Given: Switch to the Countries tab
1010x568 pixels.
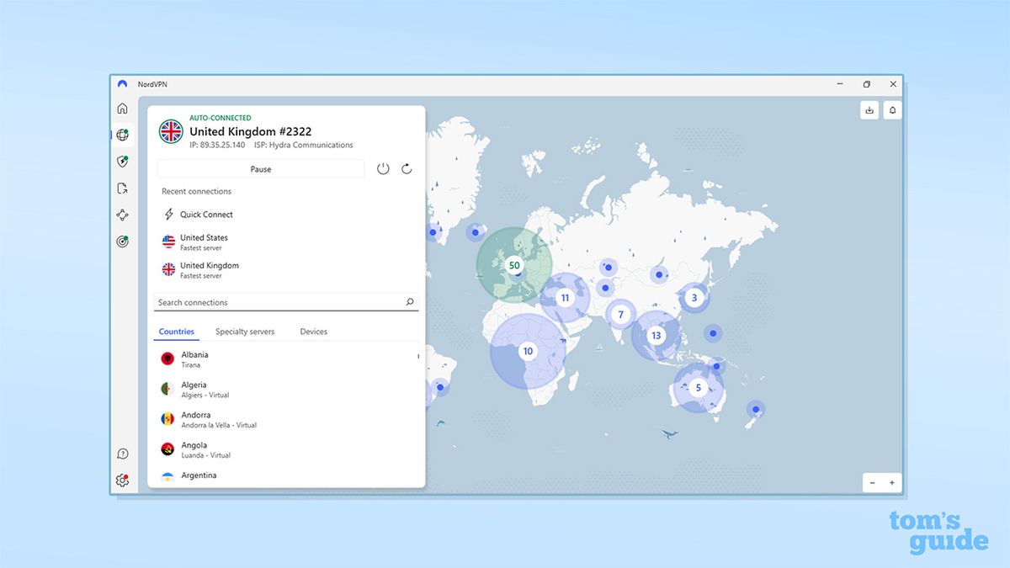Looking at the screenshot, I should click(177, 332).
